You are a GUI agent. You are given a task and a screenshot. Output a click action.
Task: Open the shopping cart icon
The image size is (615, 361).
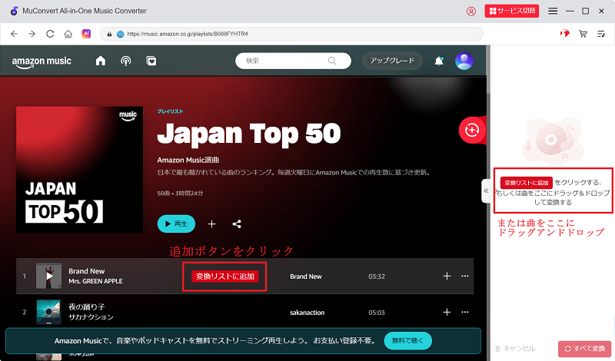(583, 34)
